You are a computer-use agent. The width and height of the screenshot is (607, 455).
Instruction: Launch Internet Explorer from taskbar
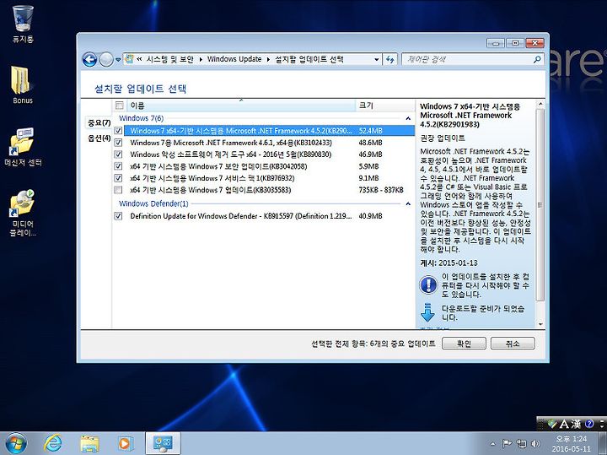coord(53,443)
